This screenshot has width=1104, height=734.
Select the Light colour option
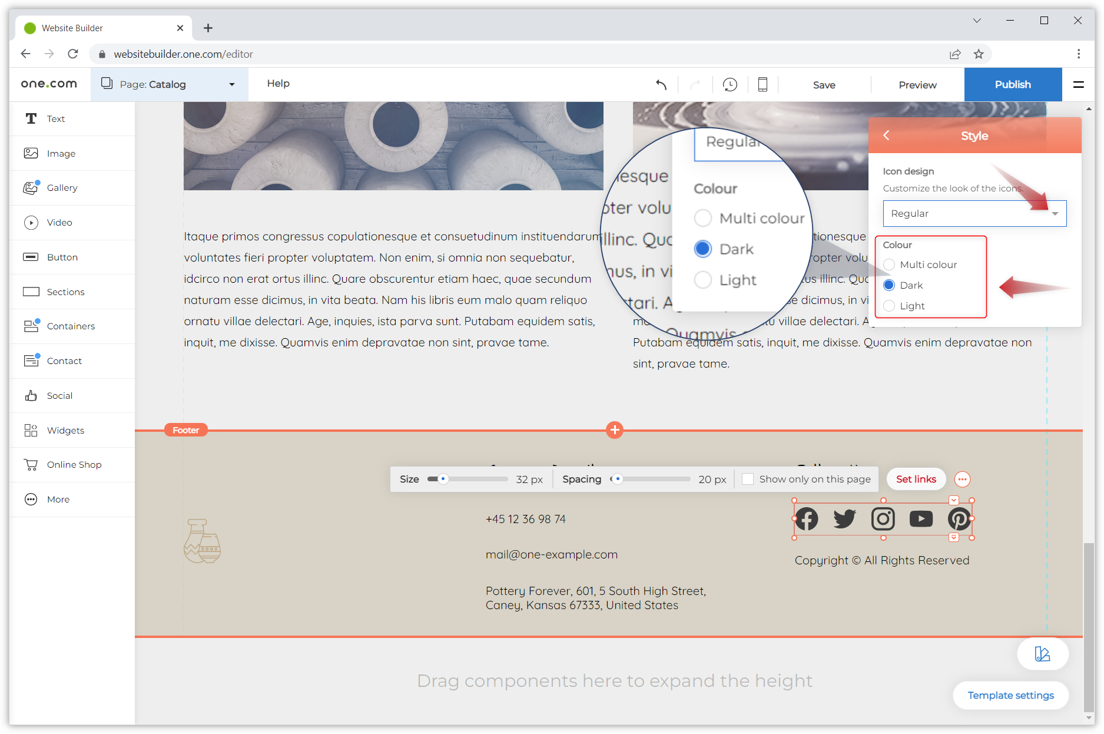click(889, 306)
